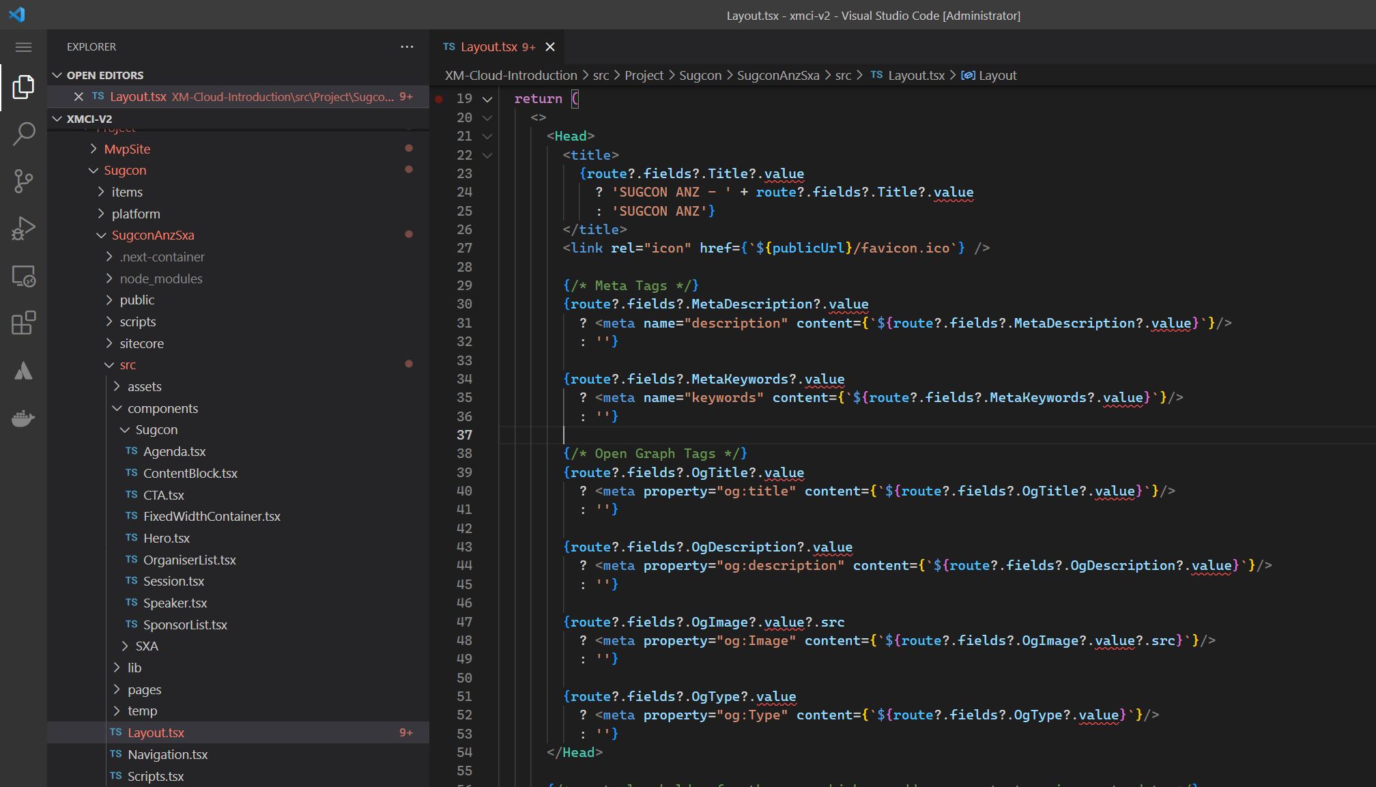The width and height of the screenshot is (1376, 787).
Task: Select Layout.tsx entry in Open Editors
Action: click(x=238, y=97)
